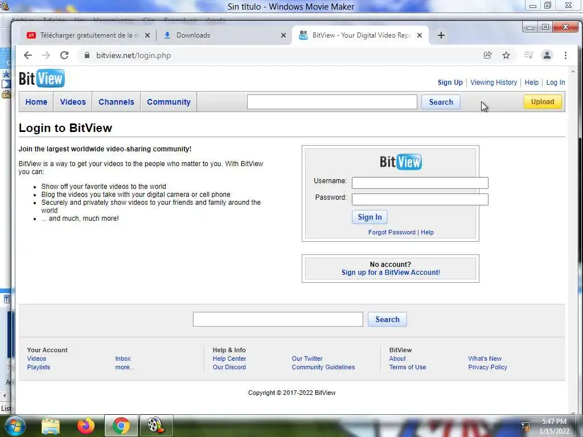
Task: Open the Channels navigation item
Action: pyautogui.click(x=116, y=102)
